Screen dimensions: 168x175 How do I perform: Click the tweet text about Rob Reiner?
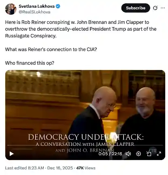(x=81, y=29)
